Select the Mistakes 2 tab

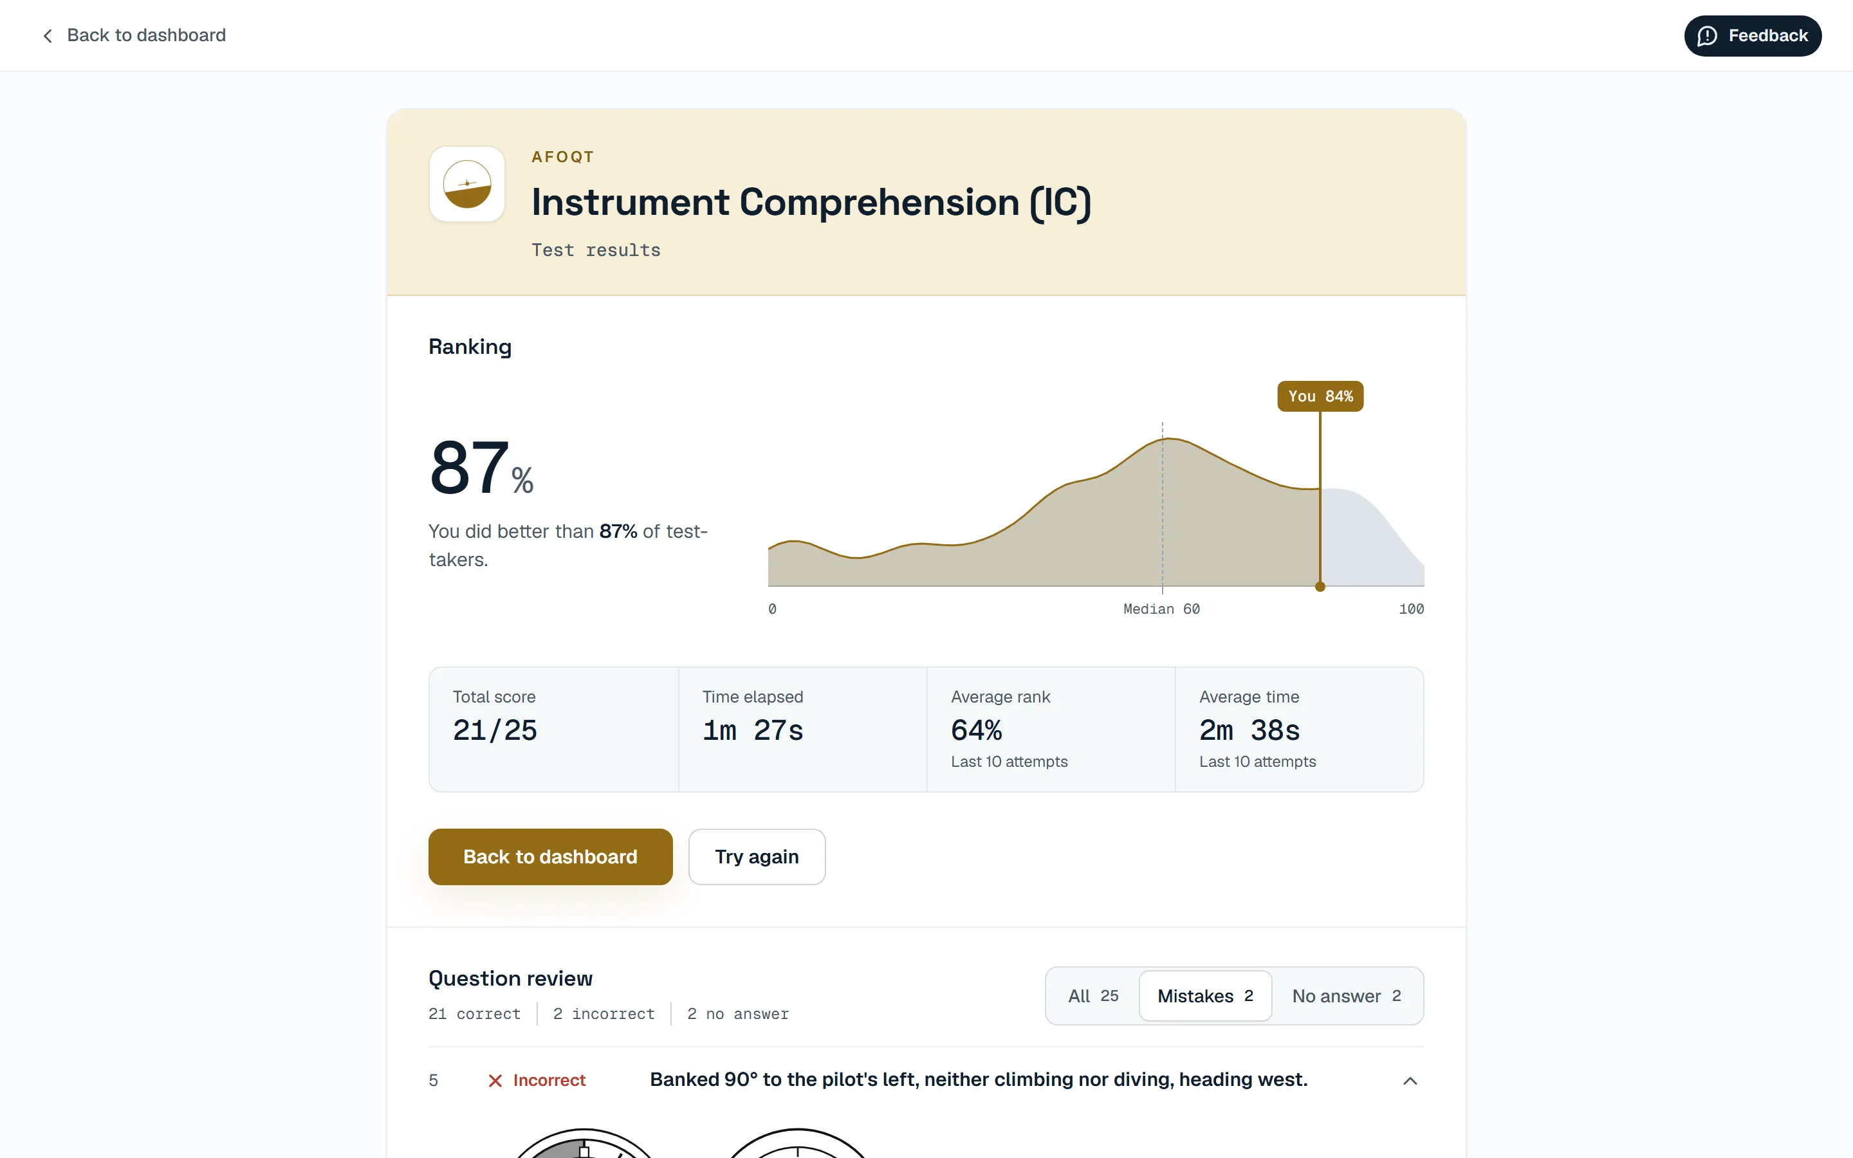click(x=1205, y=996)
